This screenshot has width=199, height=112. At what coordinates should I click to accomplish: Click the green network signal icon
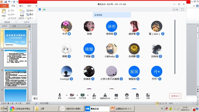[x=44, y=9]
